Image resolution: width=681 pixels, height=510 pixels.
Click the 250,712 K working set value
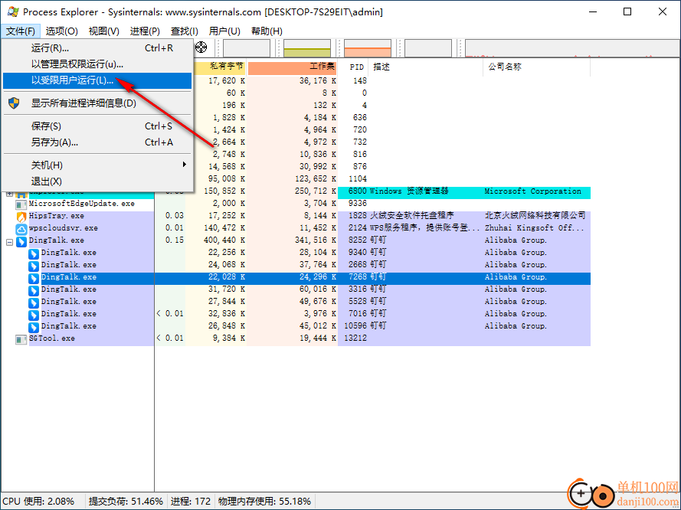pyautogui.click(x=316, y=191)
